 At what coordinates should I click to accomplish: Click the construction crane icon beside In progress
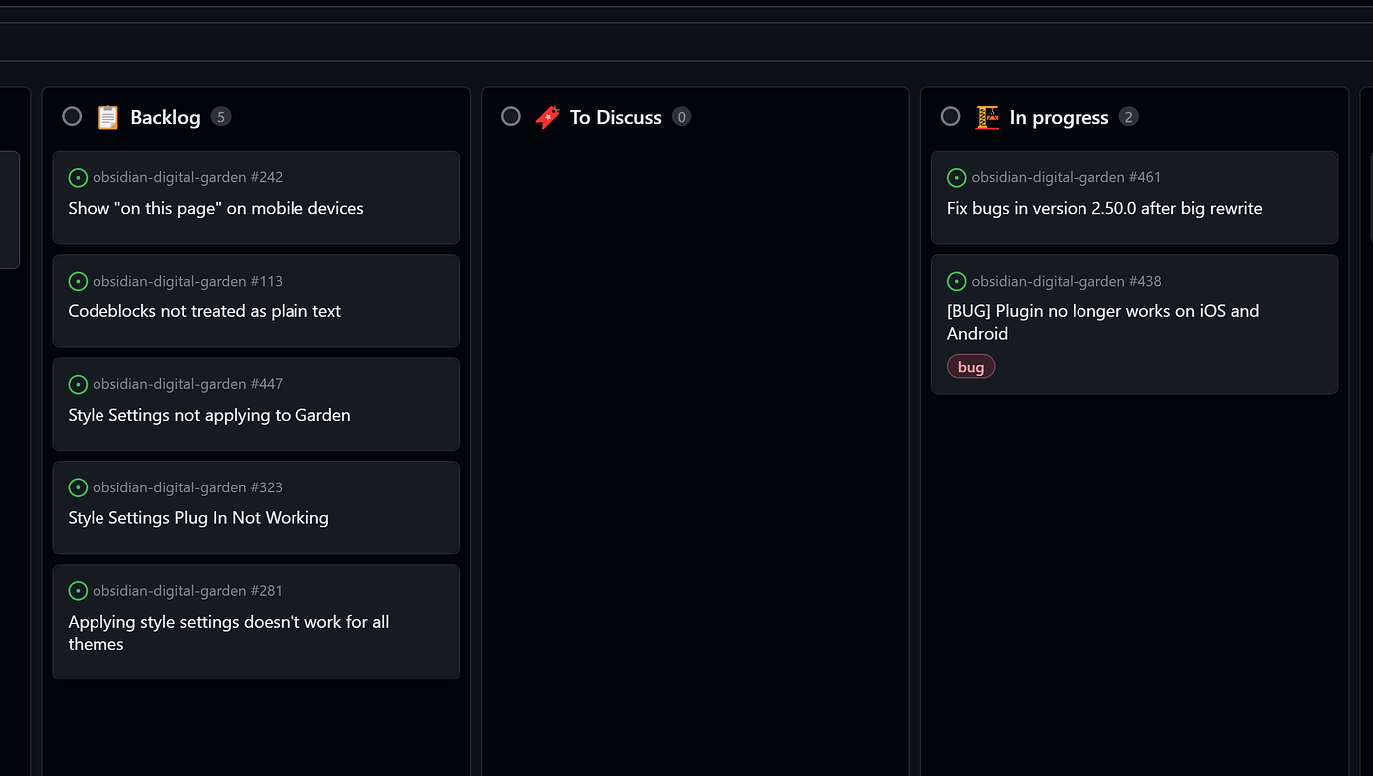click(986, 117)
